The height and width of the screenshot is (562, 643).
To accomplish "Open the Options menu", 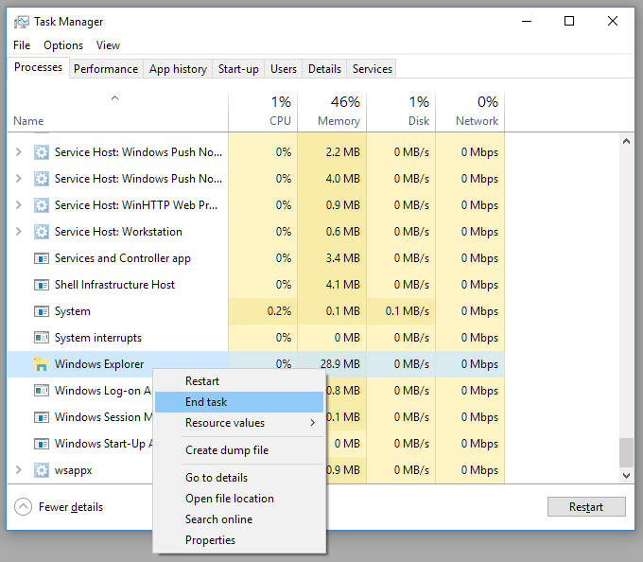I will pyautogui.click(x=63, y=45).
